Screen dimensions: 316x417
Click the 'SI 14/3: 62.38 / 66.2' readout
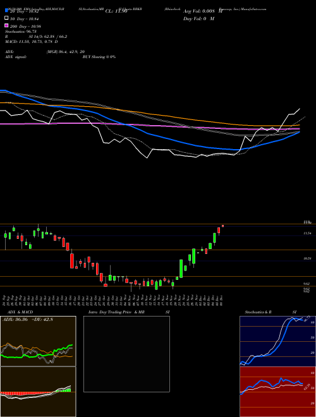(48, 37)
